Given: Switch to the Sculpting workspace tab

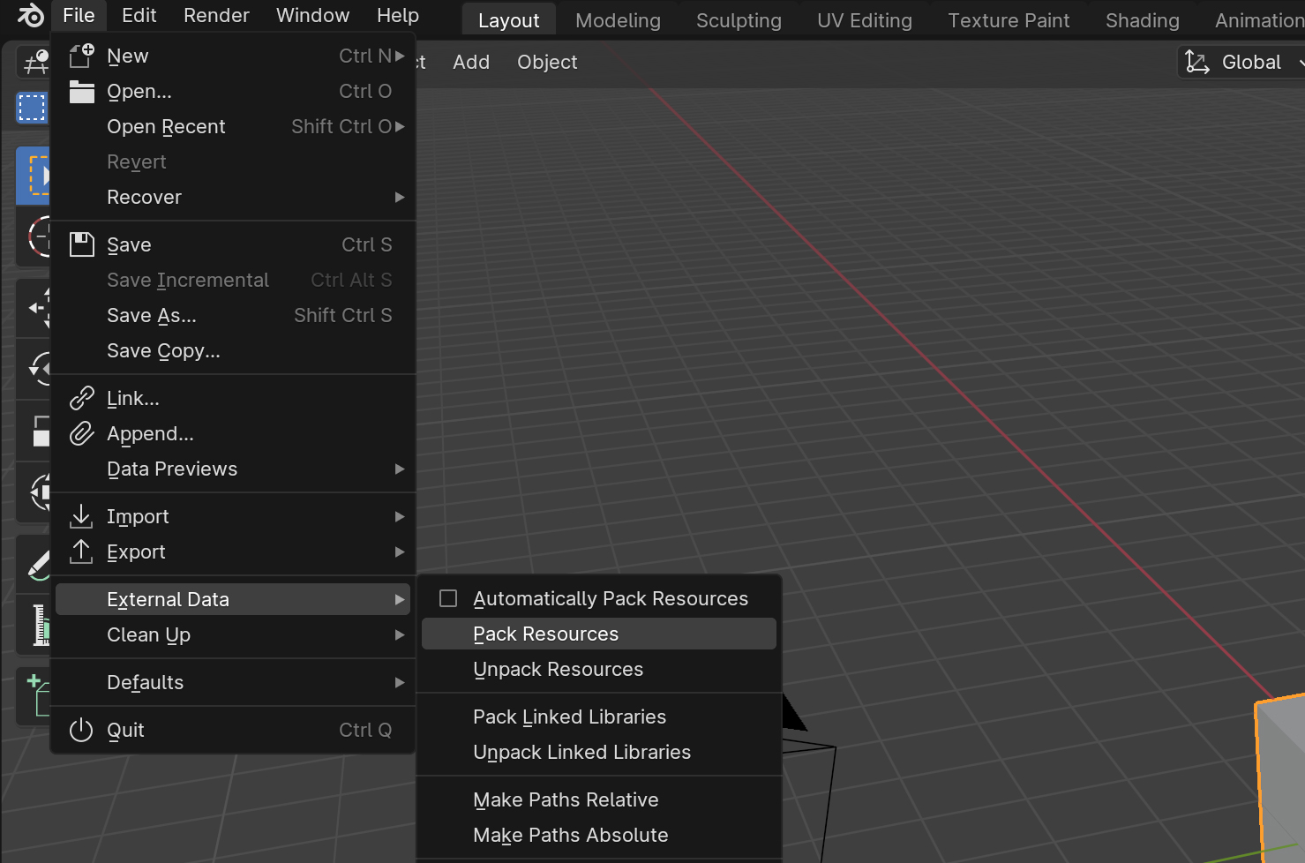Looking at the screenshot, I should click(739, 20).
